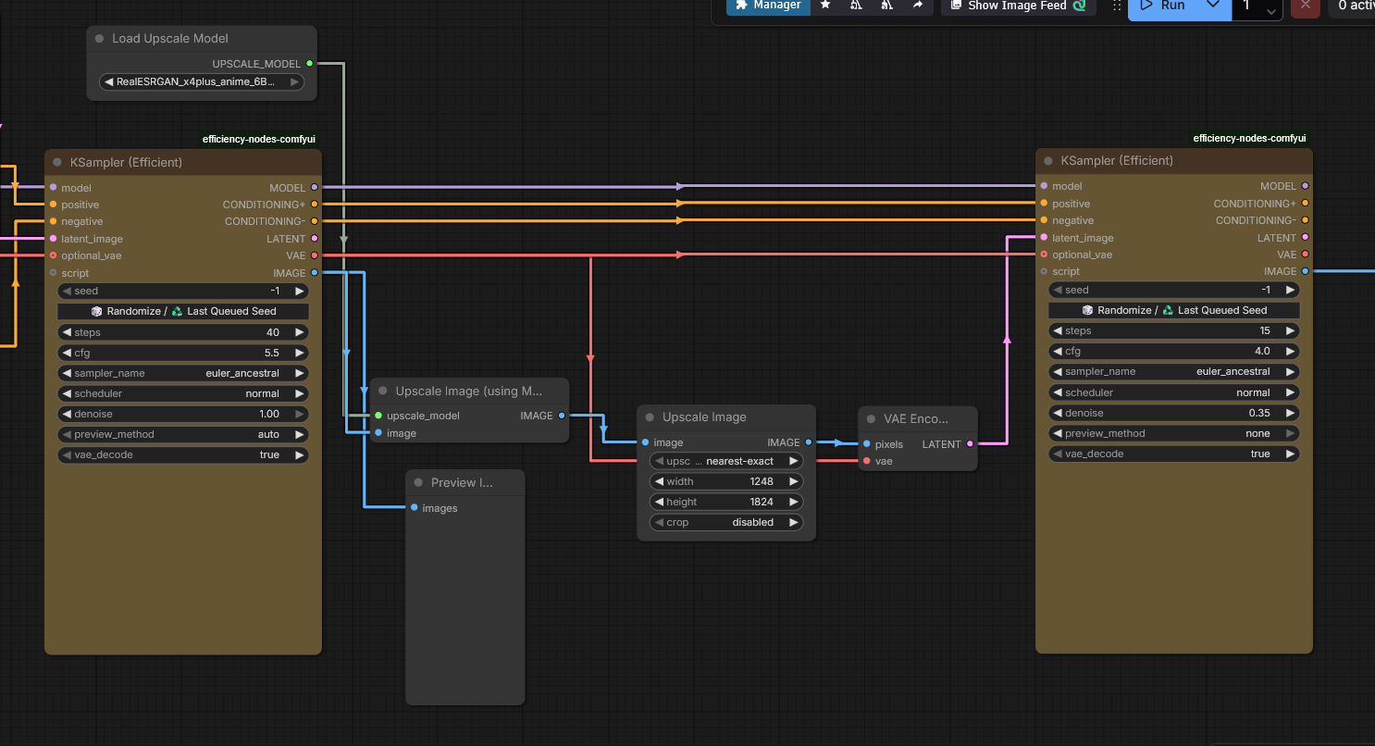Click the IMAGE output dot on left KSampler
Viewport: 1375px width, 746px height.
pyautogui.click(x=315, y=273)
